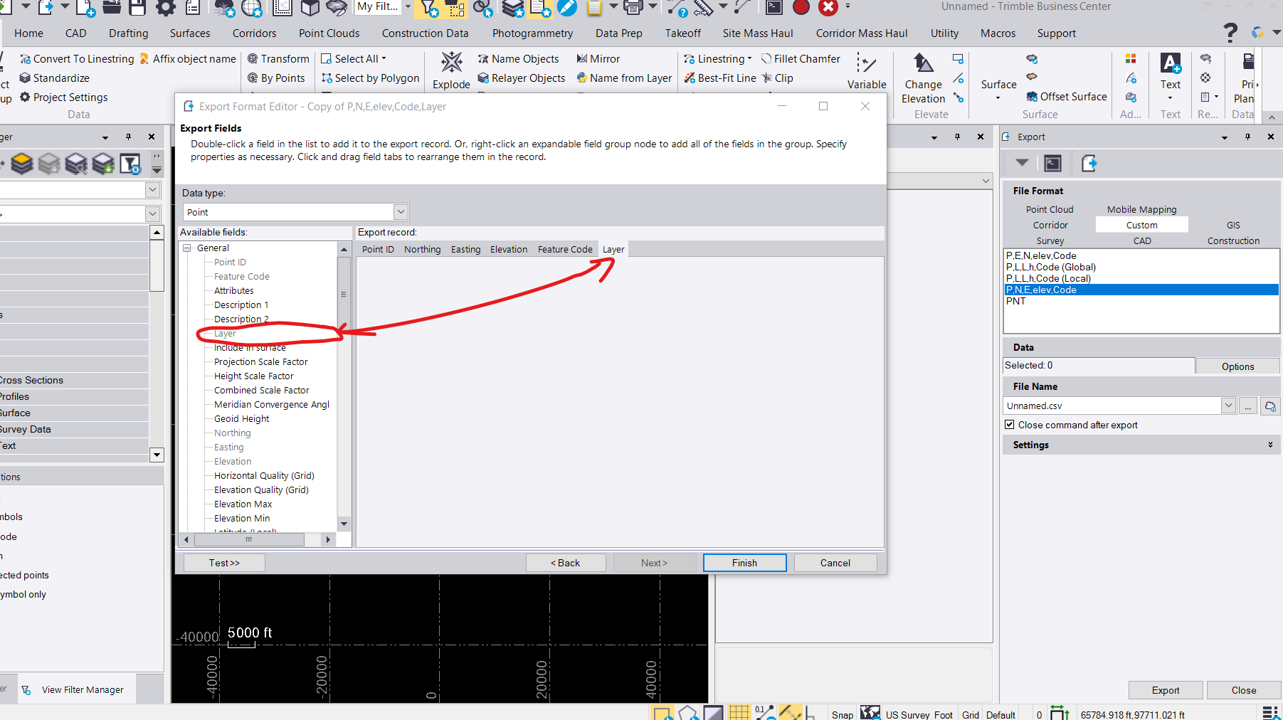
Task: Click the Offset Surface command
Action: click(x=1066, y=97)
